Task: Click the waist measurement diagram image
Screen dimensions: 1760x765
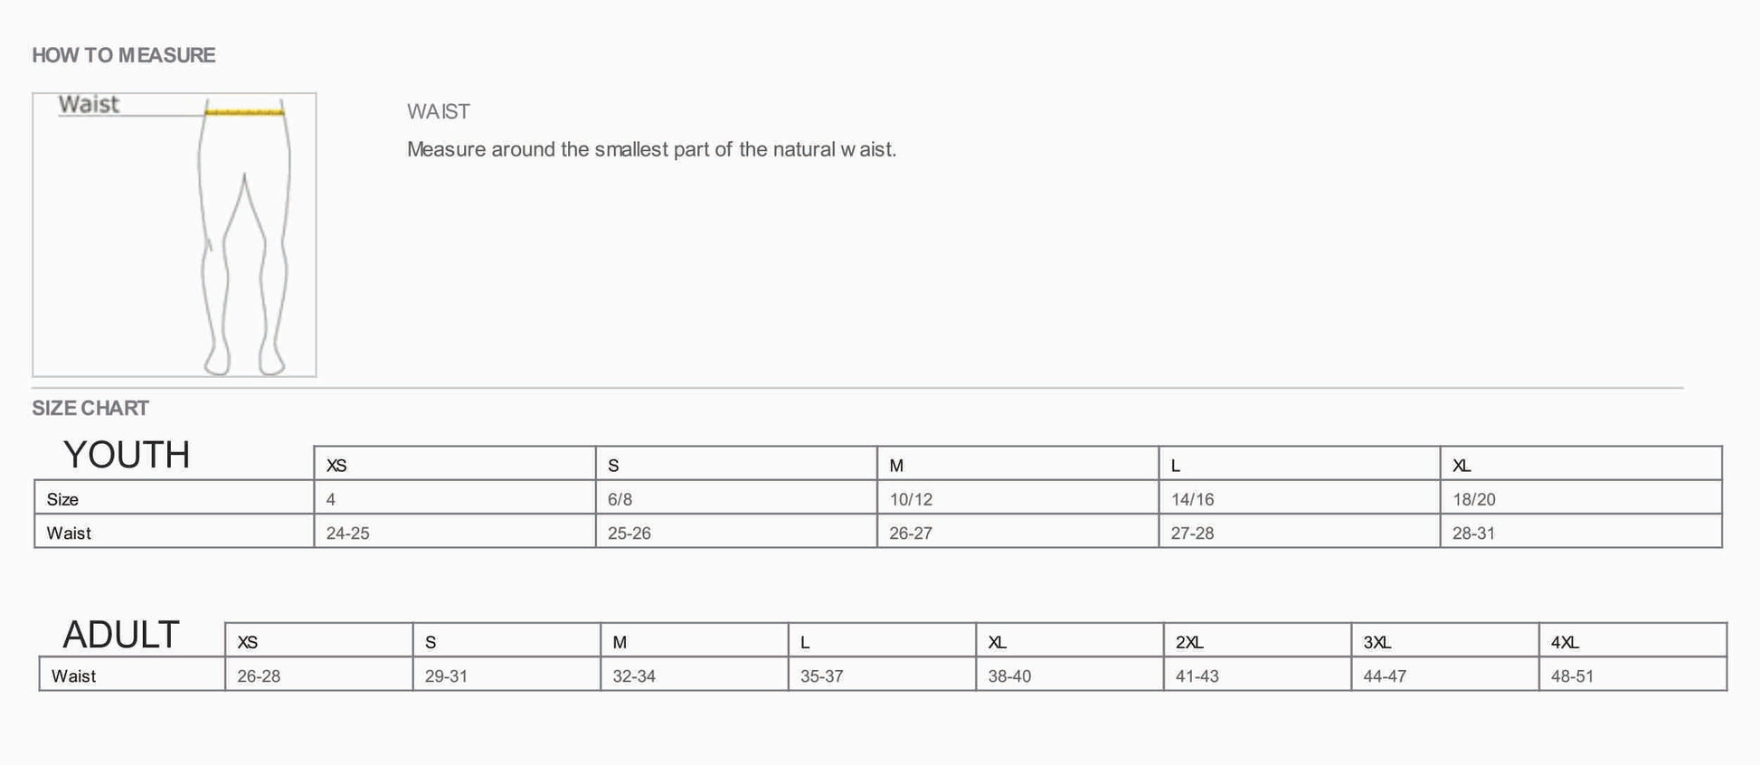Action: 175,234
